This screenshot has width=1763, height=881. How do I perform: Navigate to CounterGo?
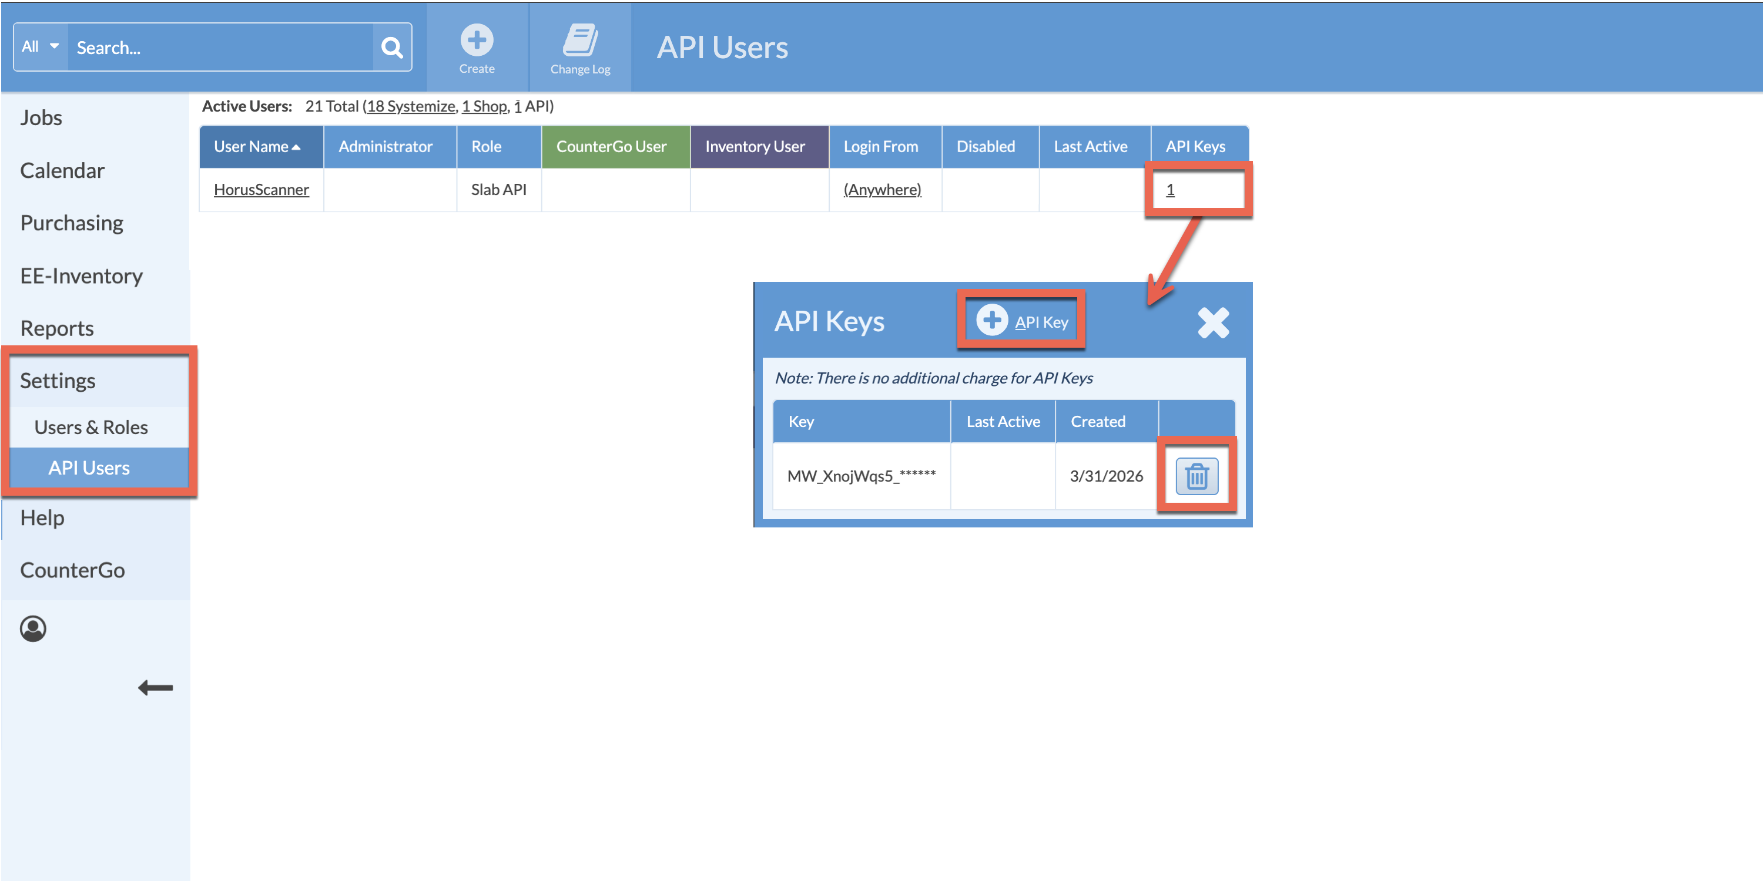(x=72, y=570)
